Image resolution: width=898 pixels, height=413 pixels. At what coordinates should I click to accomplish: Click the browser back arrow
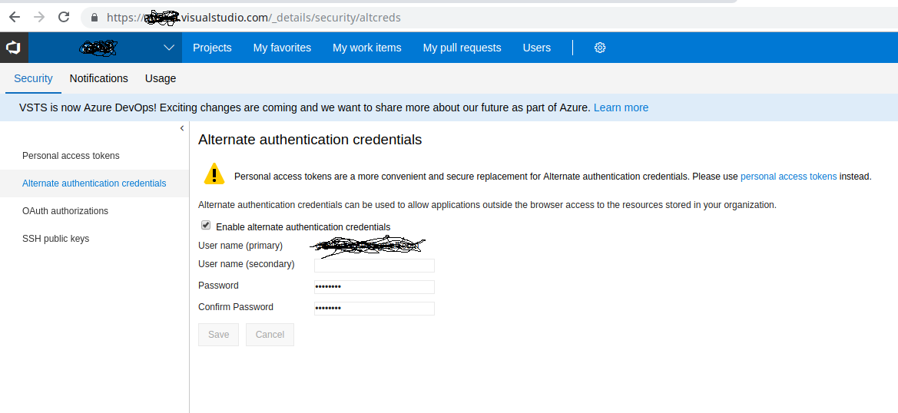tap(15, 17)
